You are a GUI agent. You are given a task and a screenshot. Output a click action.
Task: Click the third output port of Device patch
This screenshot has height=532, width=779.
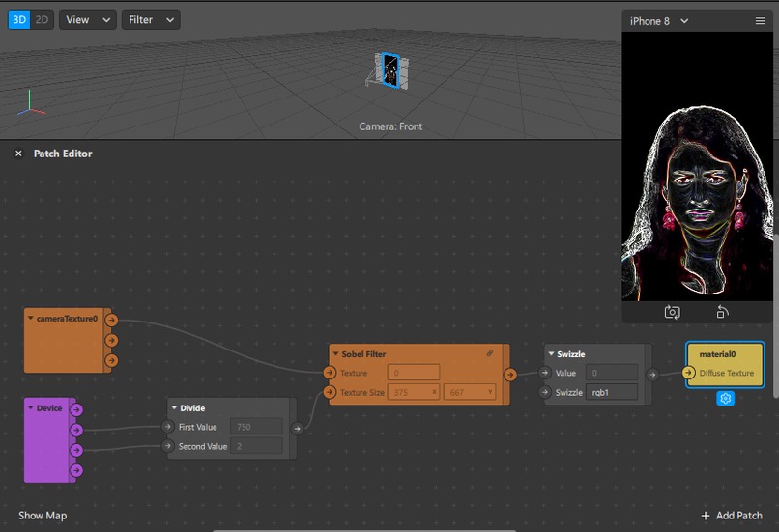76,450
